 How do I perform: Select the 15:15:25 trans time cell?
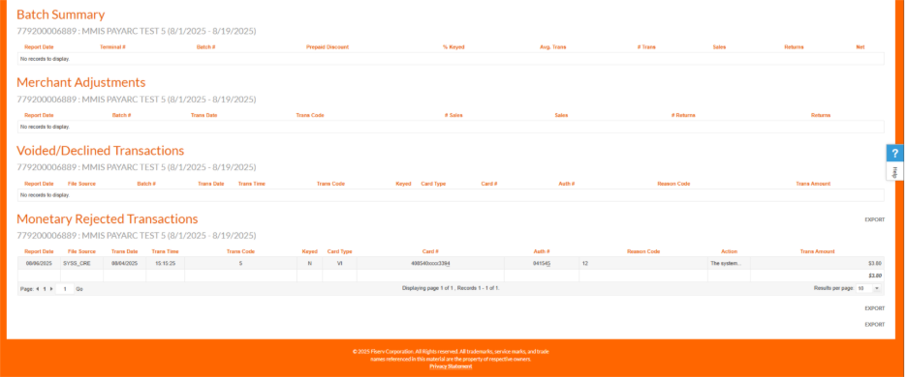click(x=165, y=263)
